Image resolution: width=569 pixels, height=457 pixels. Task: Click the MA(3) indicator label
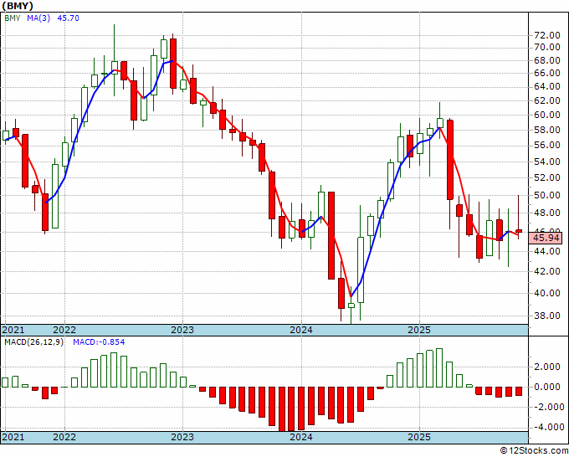(38, 18)
